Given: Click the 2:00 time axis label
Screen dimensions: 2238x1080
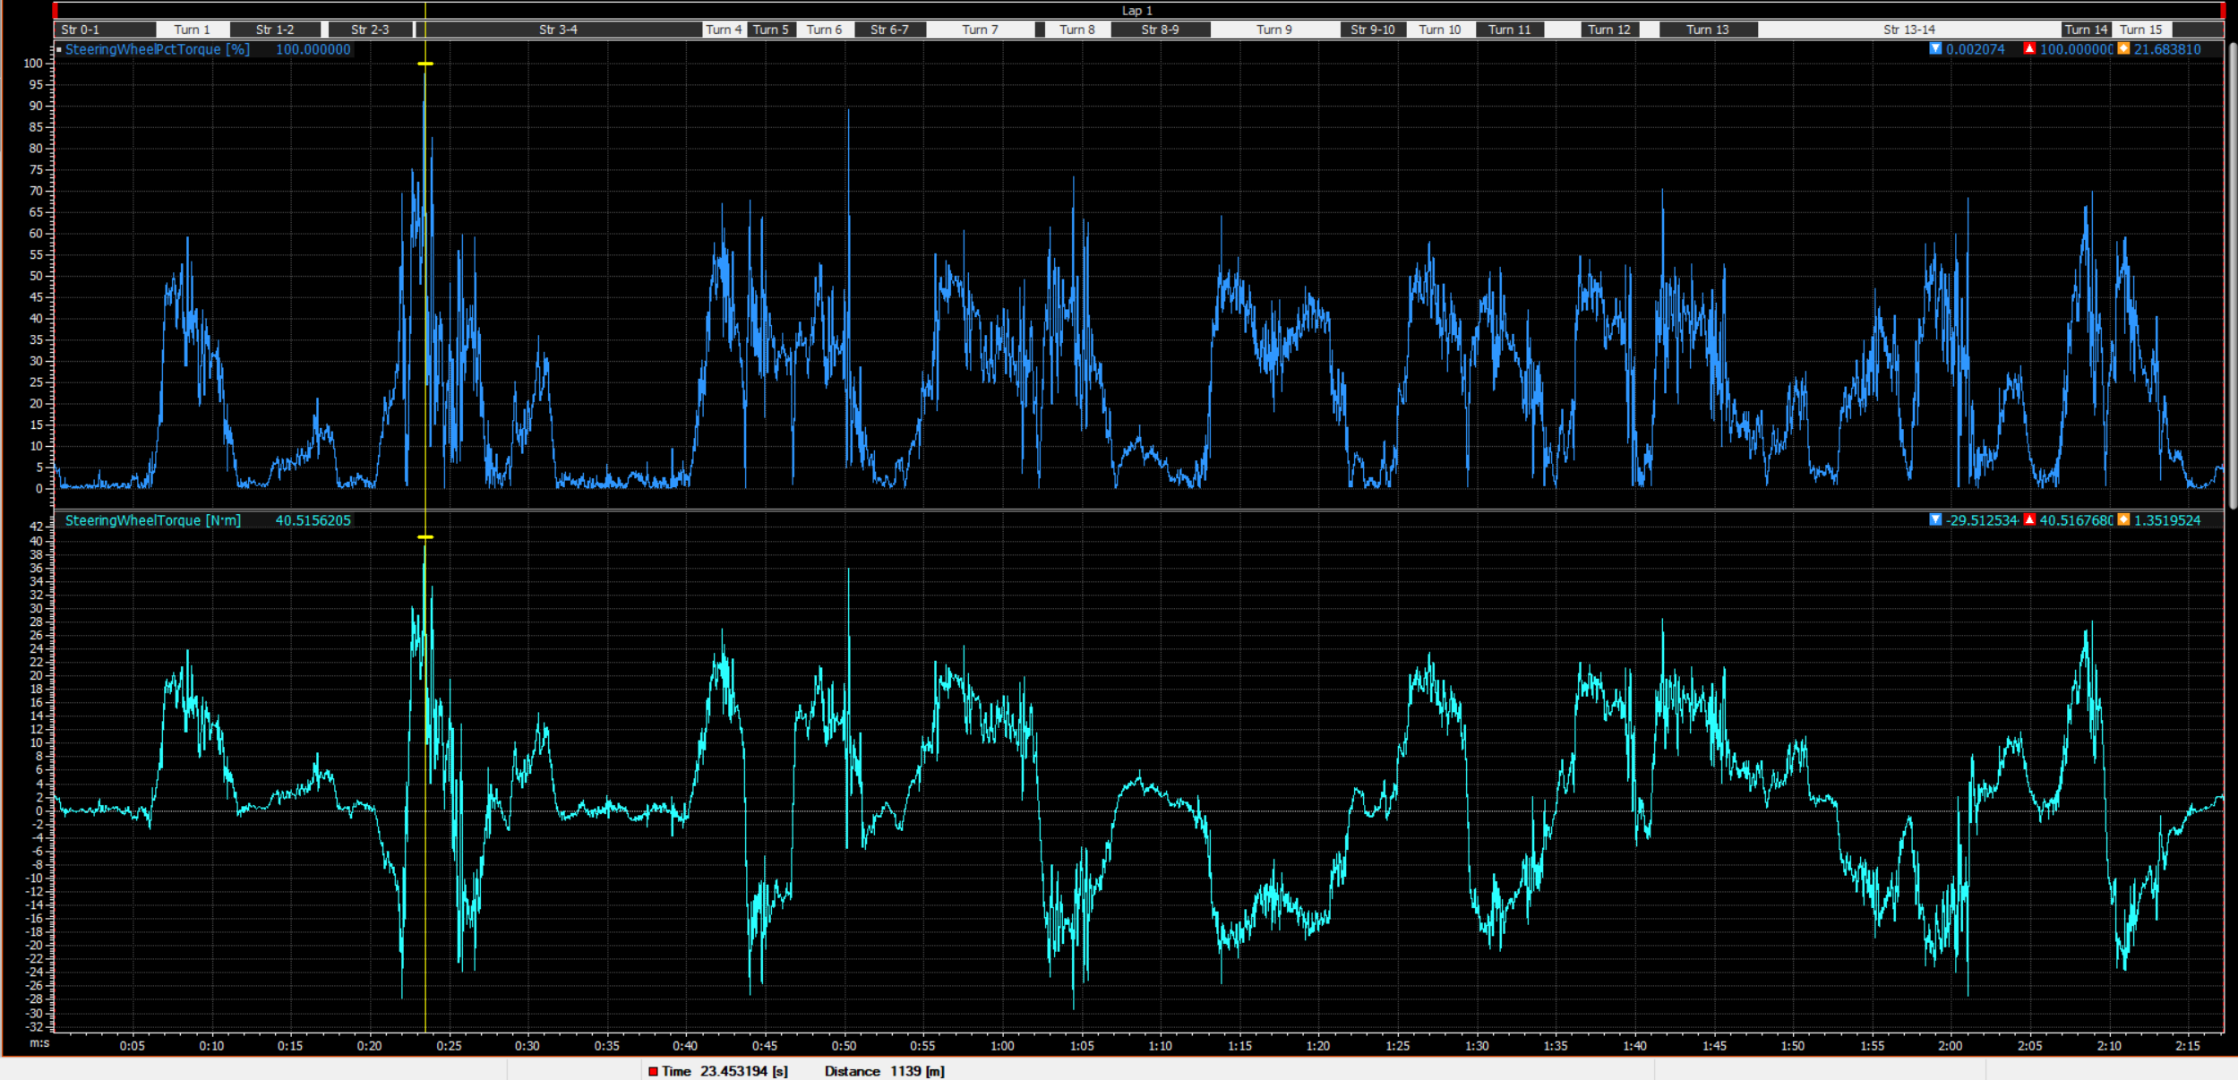Looking at the screenshot, I should tap(1951, 1045).
